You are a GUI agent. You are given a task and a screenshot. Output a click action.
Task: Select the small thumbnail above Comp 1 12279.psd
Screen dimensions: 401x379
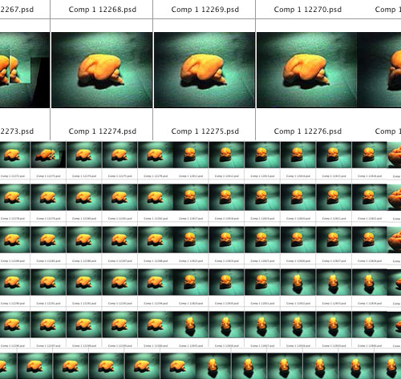coord(48,197)
